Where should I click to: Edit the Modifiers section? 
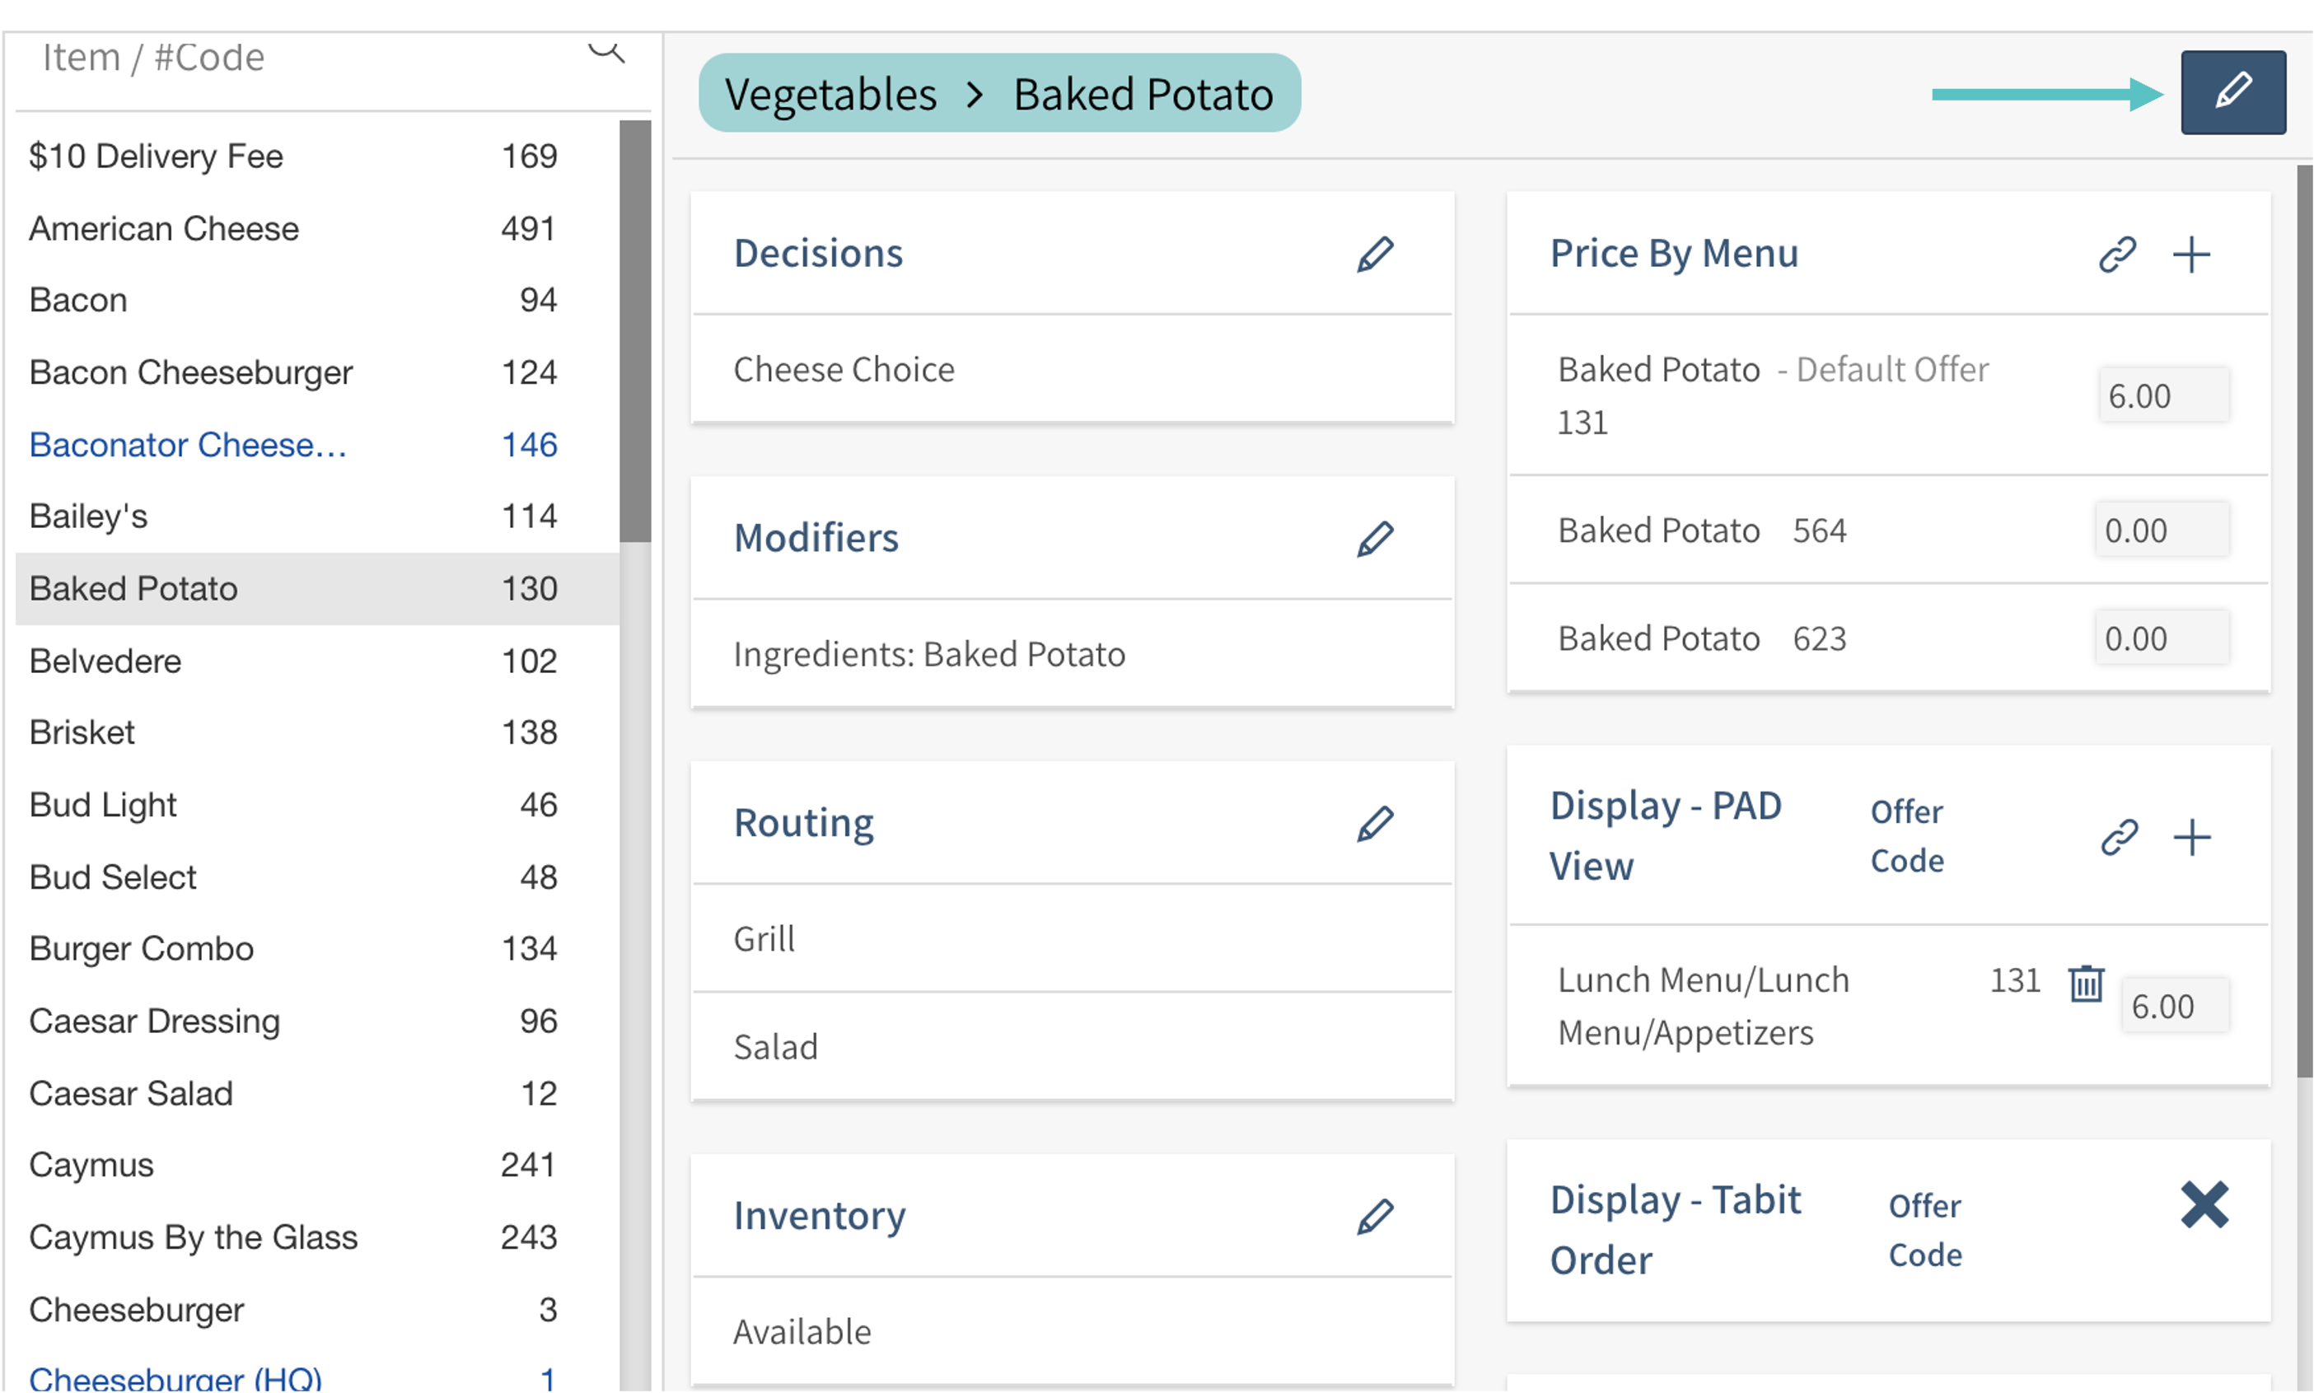(x=1374, y=539)
